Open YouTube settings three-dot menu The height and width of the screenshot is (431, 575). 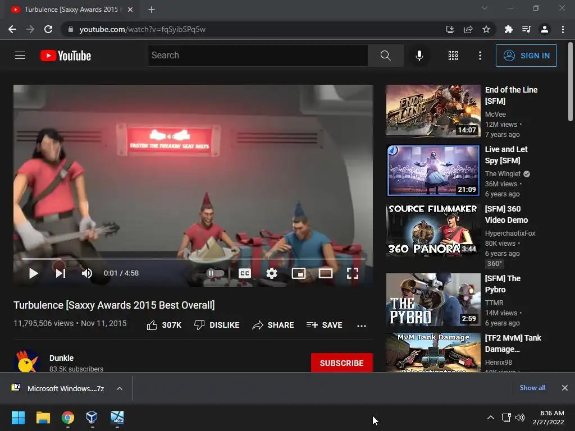pos(480,56)
